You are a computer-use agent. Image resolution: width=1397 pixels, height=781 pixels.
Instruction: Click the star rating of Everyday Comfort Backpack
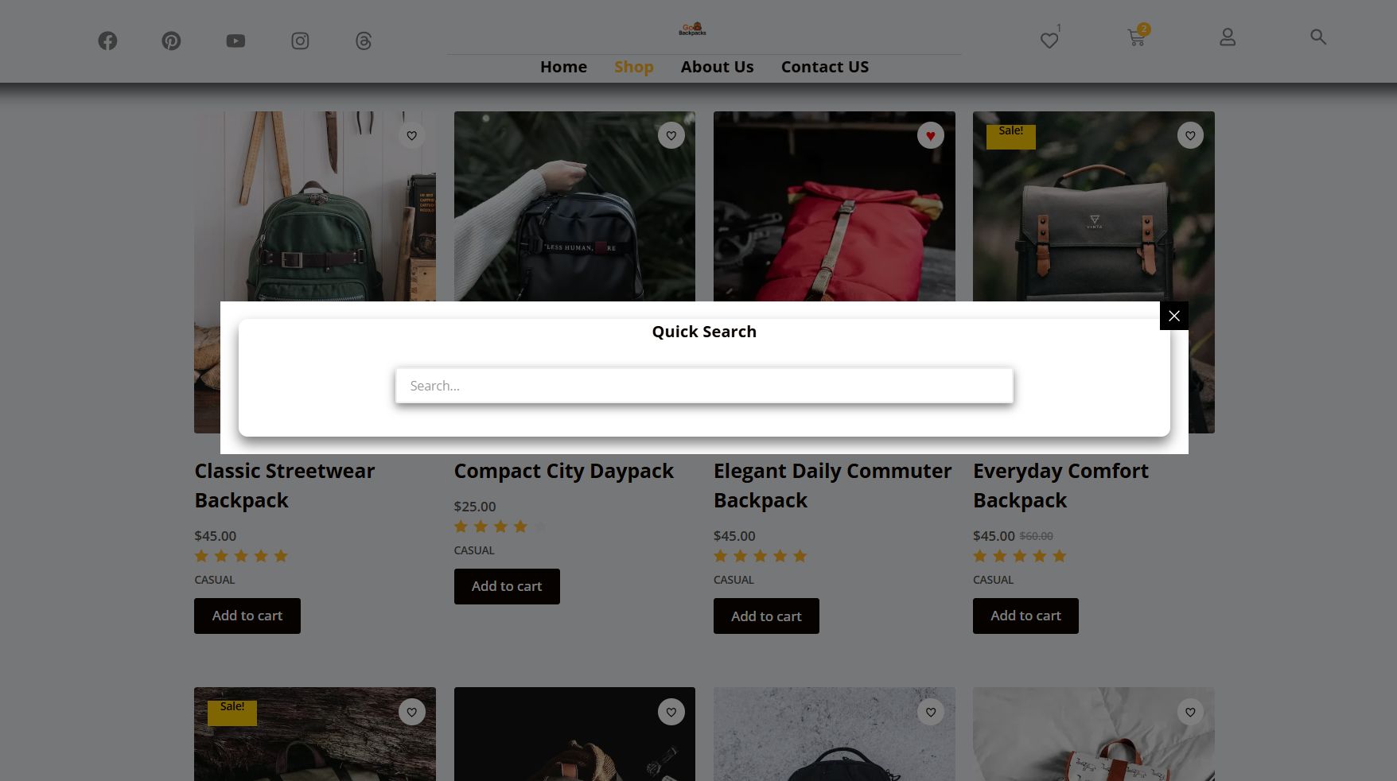1019,556
